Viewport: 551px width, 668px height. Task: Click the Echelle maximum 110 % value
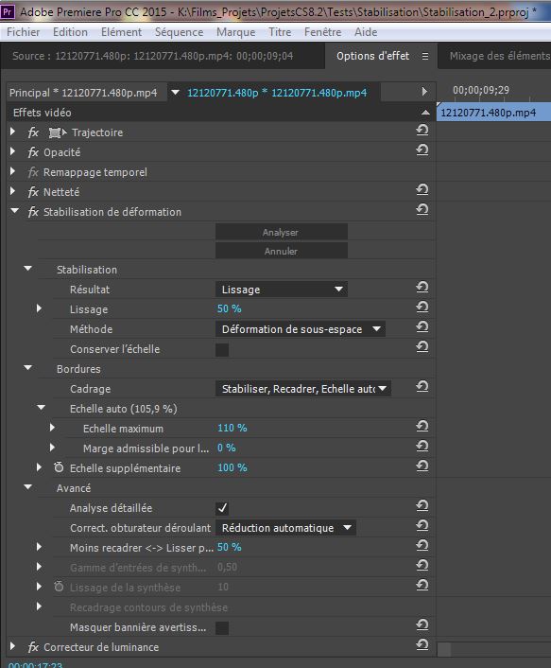[x=232, y=429]
